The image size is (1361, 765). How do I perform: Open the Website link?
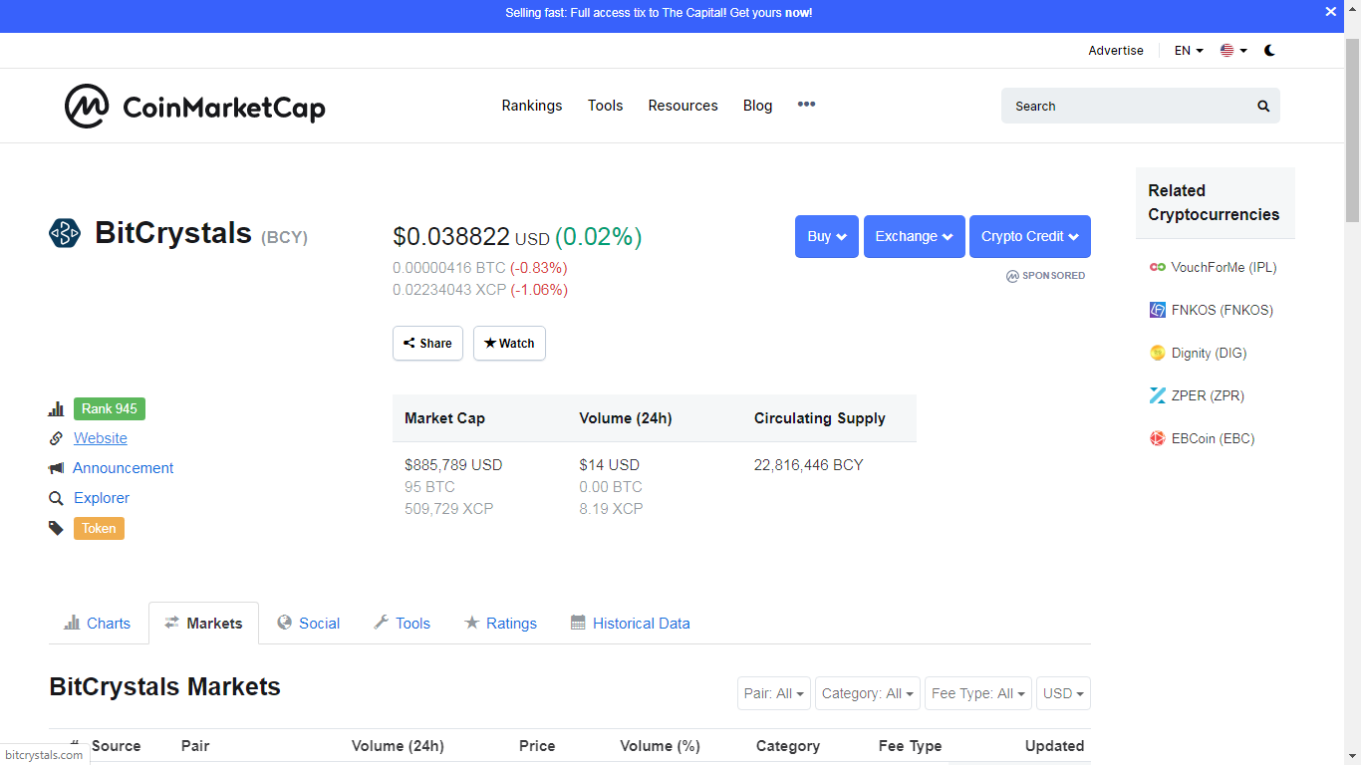(x=101, y=438)
